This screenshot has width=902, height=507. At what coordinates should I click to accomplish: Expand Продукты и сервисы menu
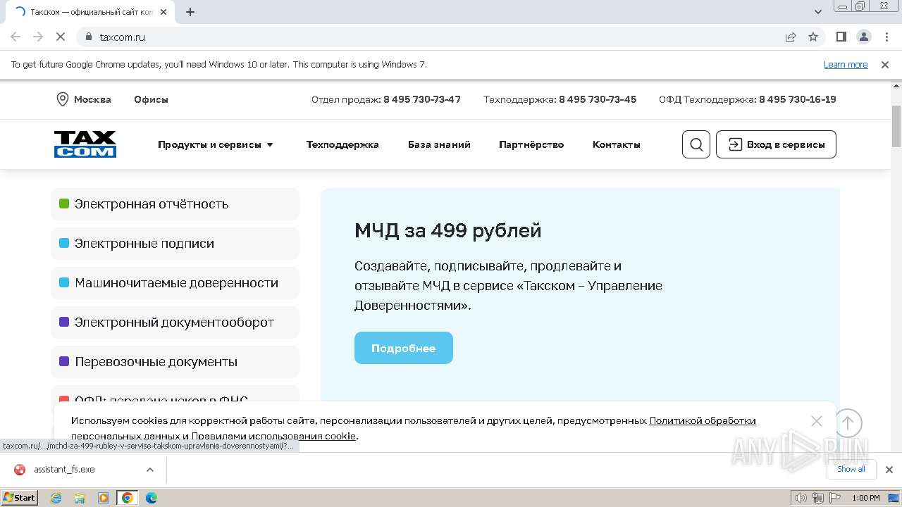click(215, 144)
